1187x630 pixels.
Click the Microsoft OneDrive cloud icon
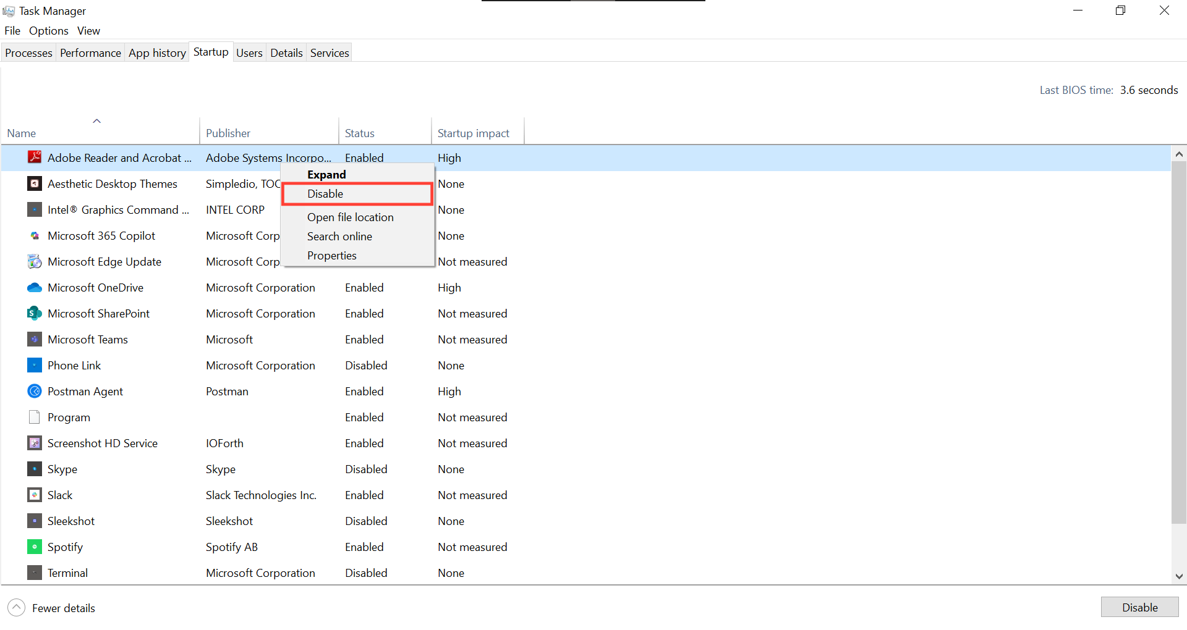(x=35, y=287)
